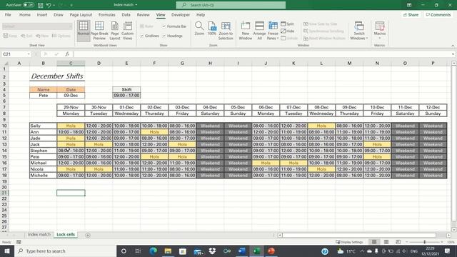Open Task View on taskbar
This screenshot has height=257, width=457.
pyautogui.click(x=138, y=251)
